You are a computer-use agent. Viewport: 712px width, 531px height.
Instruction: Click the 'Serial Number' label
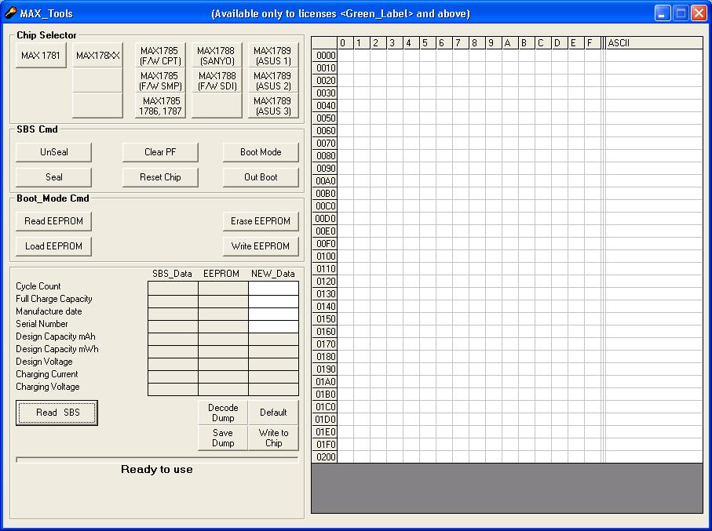click(x=42, y=324)
